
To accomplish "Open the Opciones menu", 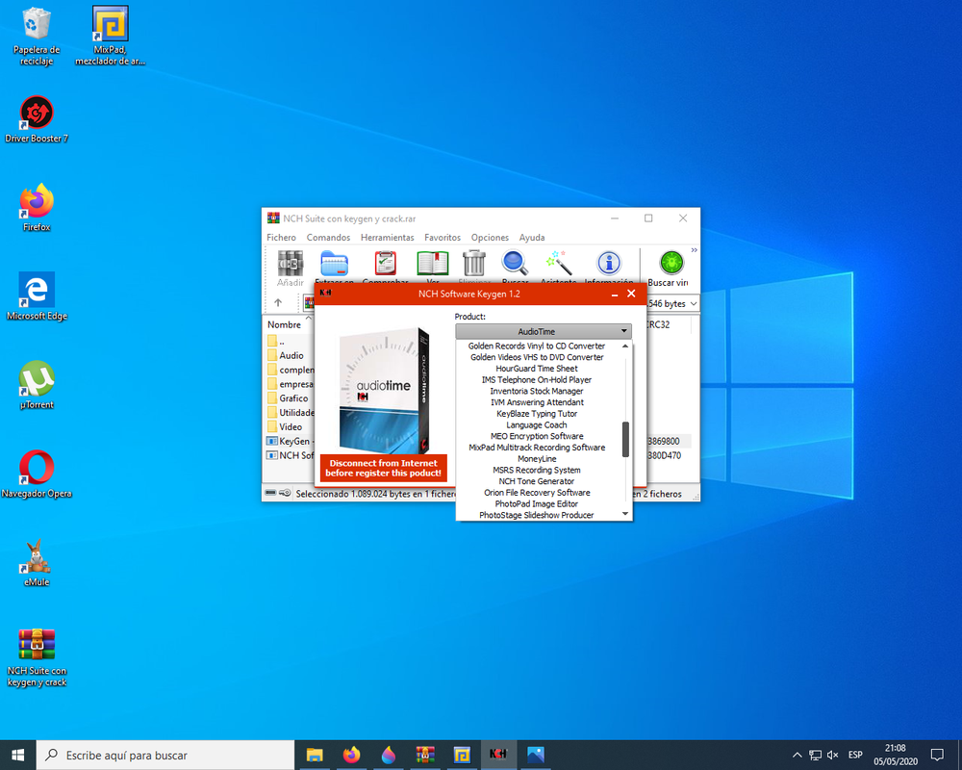I will (490, 237).
